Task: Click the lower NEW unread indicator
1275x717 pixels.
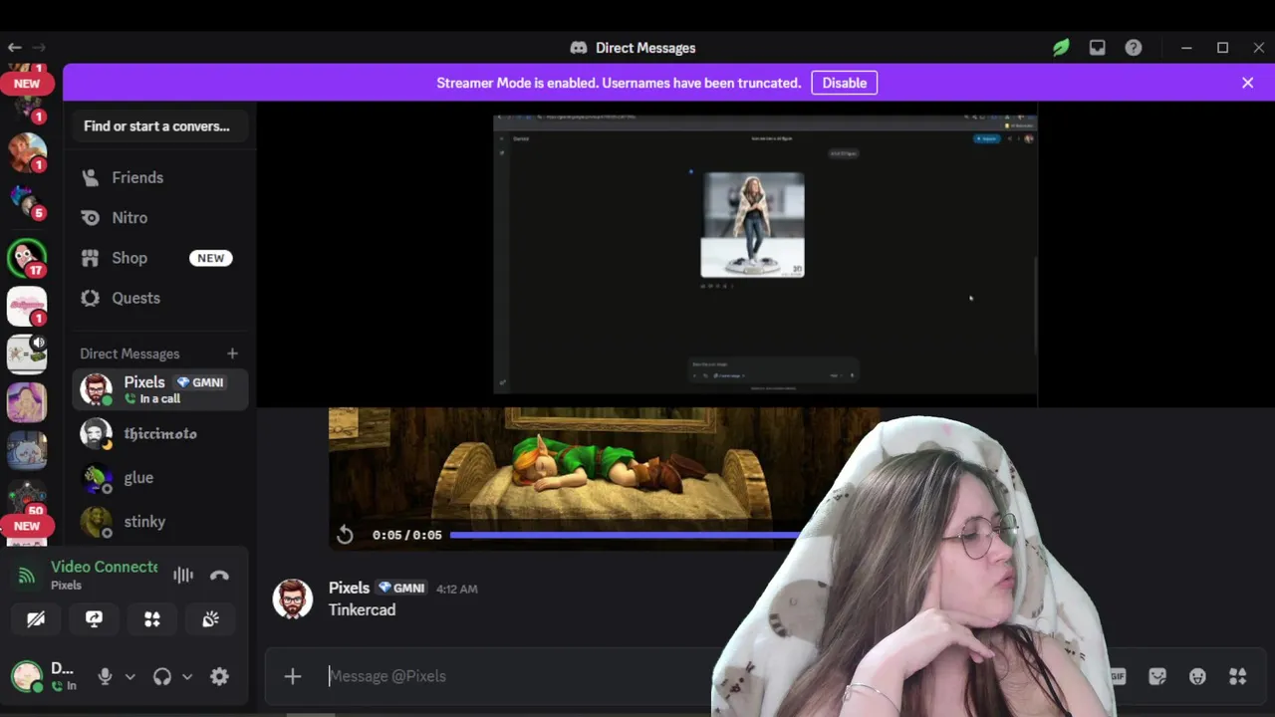Action: [x=27, y=526]
